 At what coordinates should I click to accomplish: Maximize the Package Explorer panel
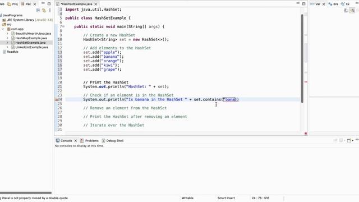(x=49, y=4)
